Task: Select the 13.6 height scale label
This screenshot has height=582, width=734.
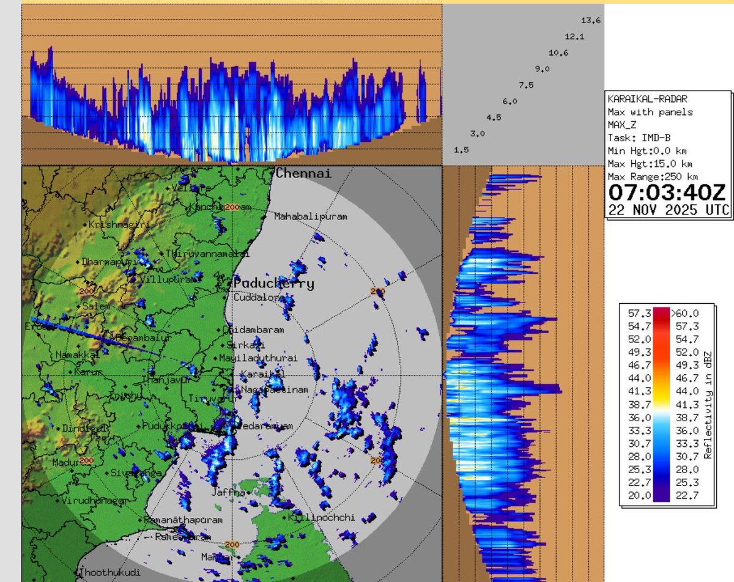Action: (591, 21)
